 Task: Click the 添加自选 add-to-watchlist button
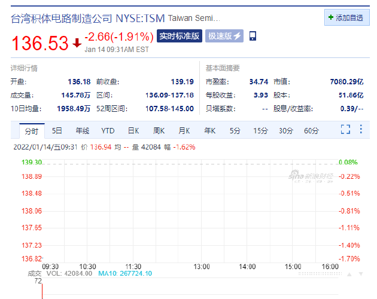[x=346, y=17]
